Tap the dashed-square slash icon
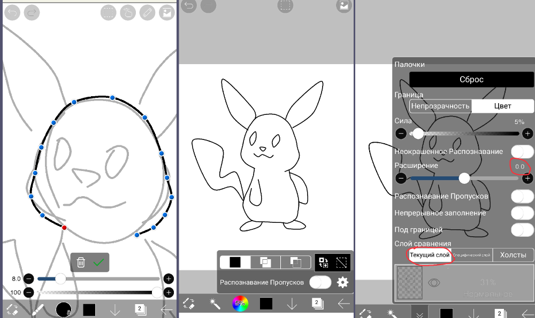The width and height of the screenshot is (535, 318). point(341,262)
